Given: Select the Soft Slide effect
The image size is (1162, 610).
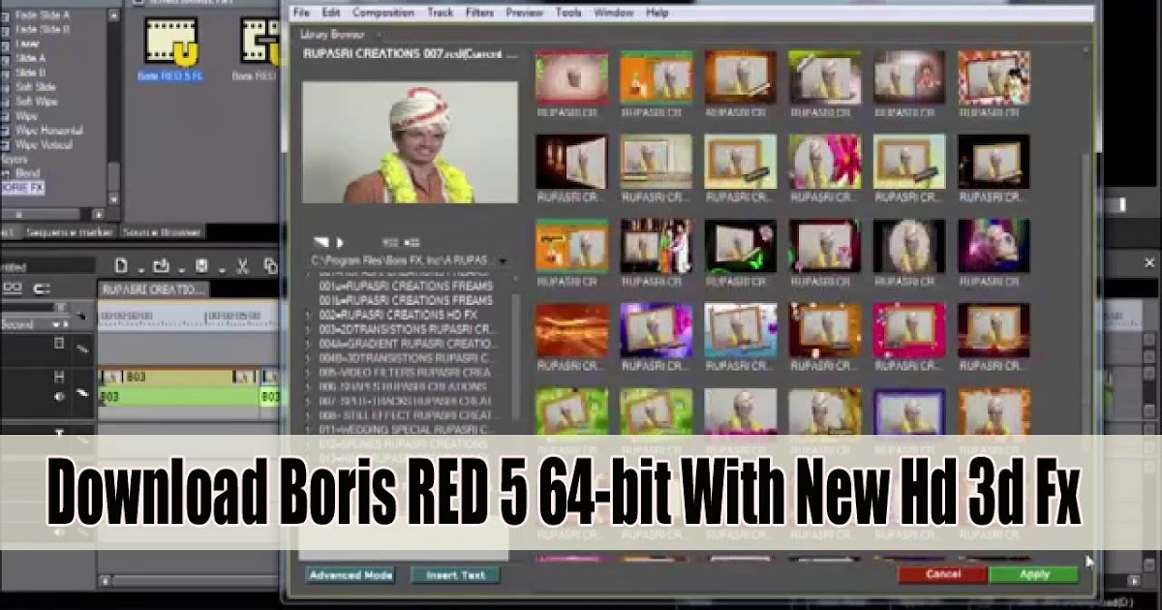Looking at the screenshot, I should 36,87.
